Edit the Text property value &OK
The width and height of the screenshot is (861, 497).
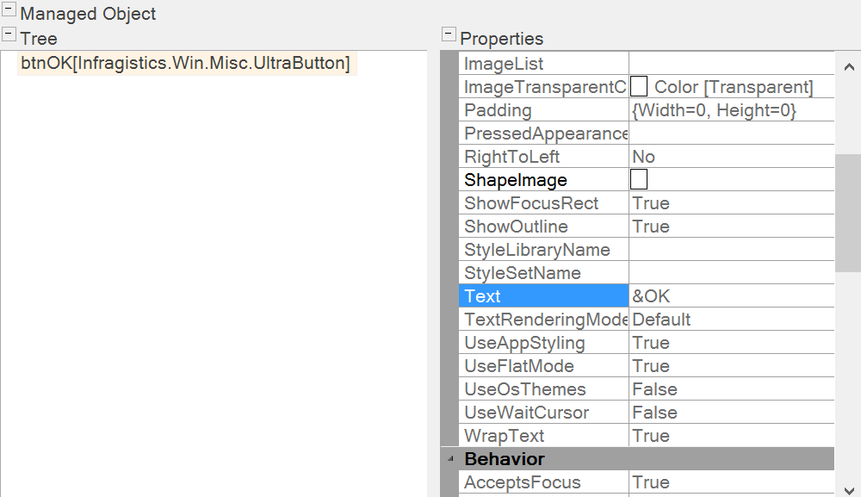(x=730, y=296)
